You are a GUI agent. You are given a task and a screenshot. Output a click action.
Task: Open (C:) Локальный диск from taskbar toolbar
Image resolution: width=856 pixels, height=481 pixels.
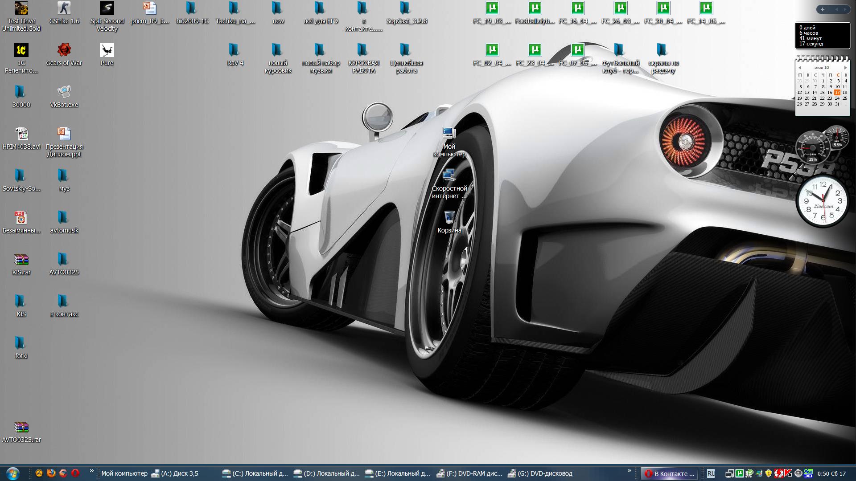click(x=255, y=473)
